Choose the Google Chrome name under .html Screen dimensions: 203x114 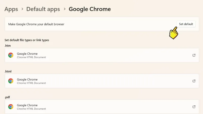tap(27, 80)
